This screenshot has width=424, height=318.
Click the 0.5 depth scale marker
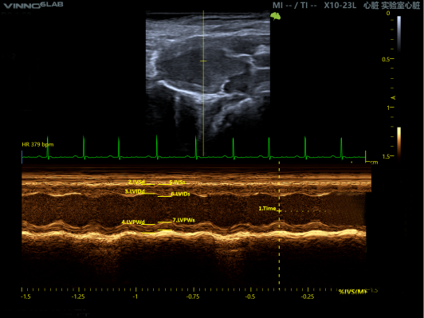[x=388, y=59]
